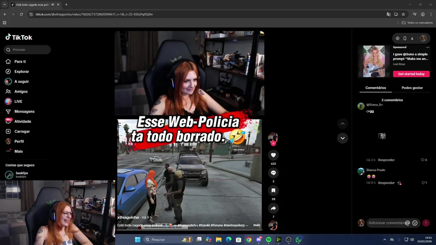Expand the caption with mais

click(256, 225)
